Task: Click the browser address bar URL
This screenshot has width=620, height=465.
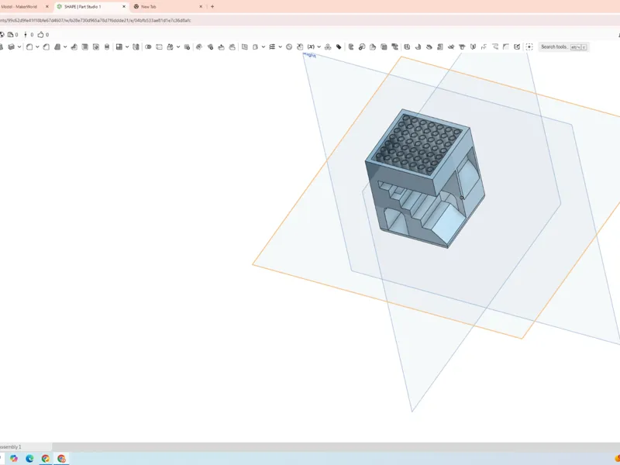Action: click(x=95, y=21)
